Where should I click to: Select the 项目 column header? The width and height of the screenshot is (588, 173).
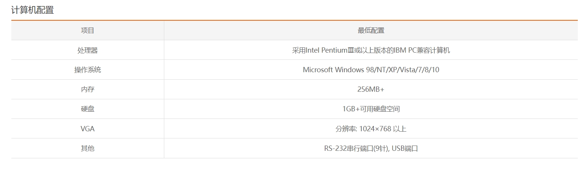pyautogui.click(x=88, y=30)
